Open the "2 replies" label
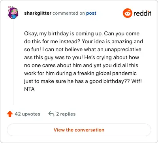Viewport: 158px width, 143px height. [66, 114]
